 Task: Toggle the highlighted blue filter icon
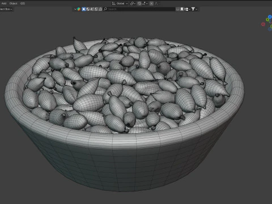tap(84, 9)
